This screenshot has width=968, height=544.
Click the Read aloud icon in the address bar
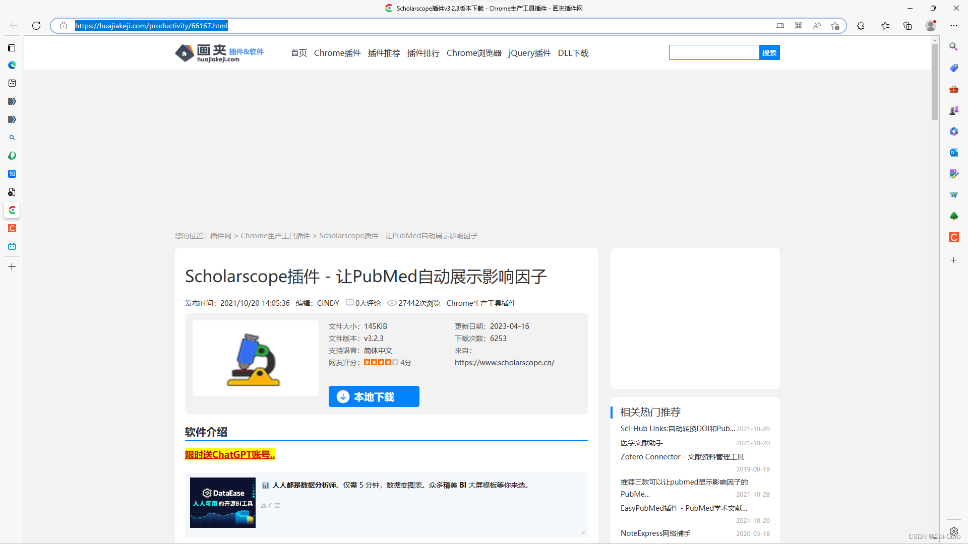click(x=817, y=26)
